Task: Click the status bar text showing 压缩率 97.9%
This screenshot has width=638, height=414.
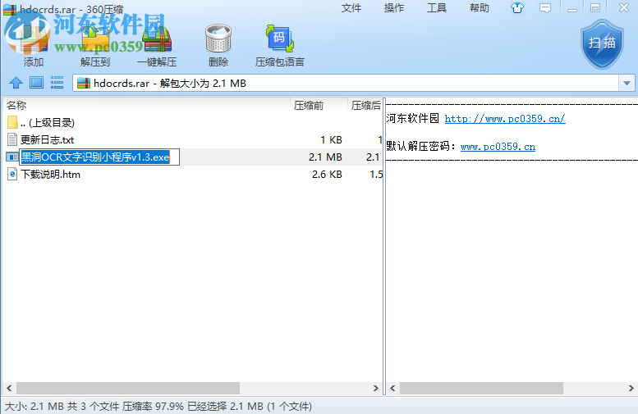Action: point(154,407)
